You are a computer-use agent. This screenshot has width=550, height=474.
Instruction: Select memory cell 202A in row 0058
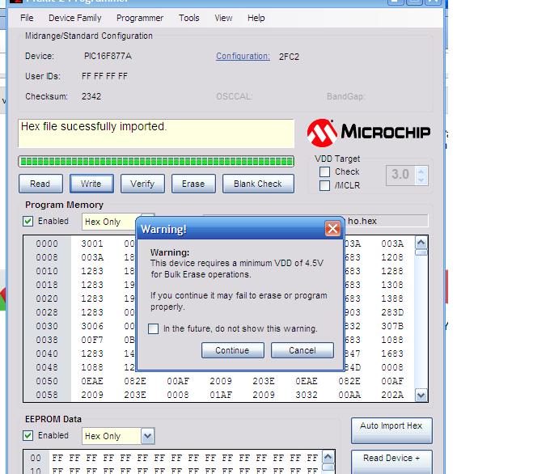(392, 395)
